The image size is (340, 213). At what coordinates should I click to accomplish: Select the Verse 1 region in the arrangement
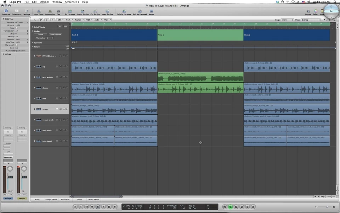(200, 35)
